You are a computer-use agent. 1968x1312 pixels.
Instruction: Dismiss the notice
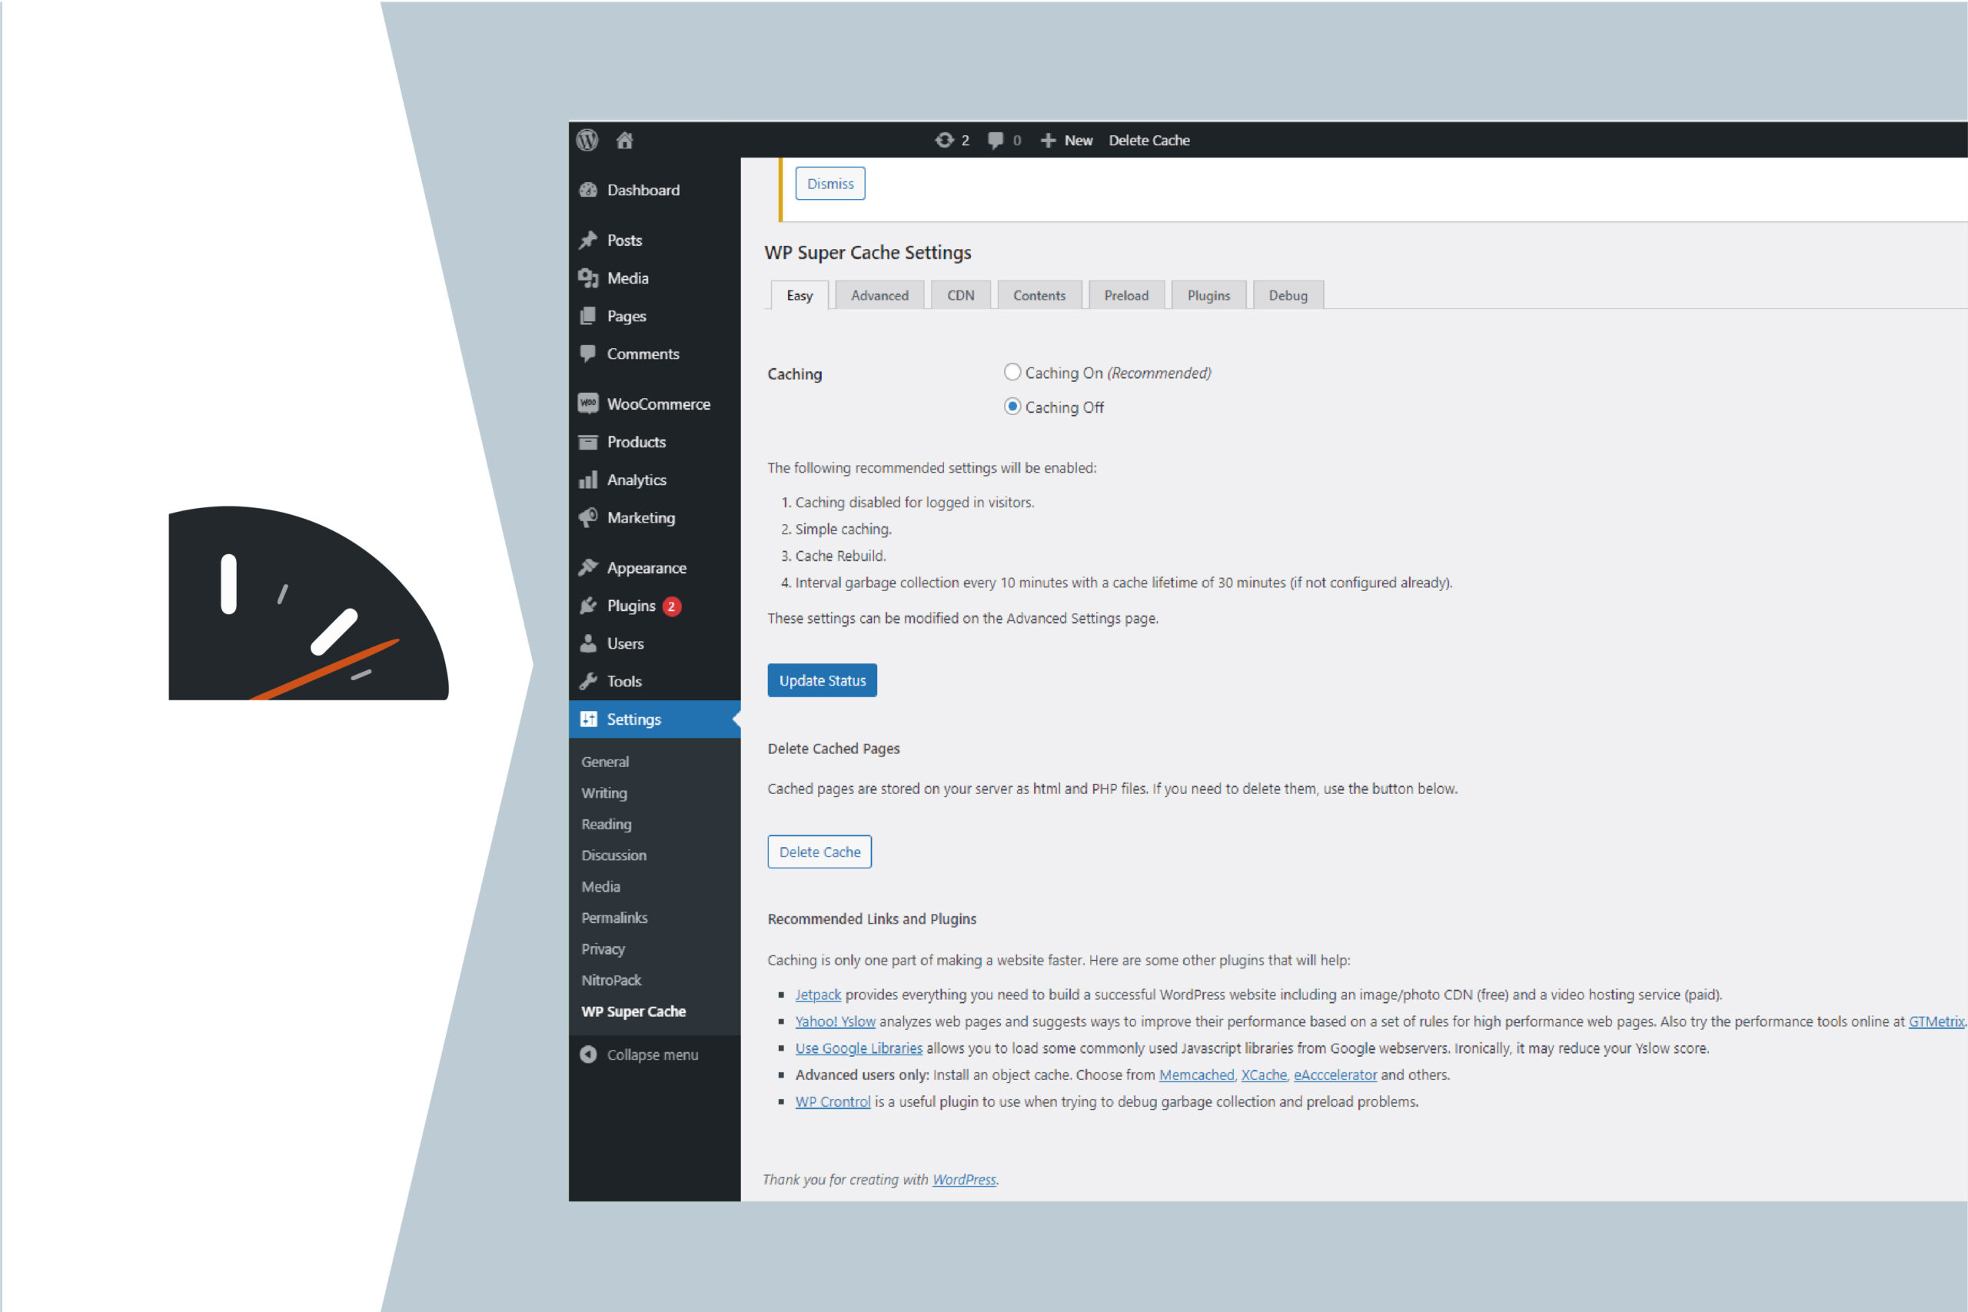[x=830, y=183]
